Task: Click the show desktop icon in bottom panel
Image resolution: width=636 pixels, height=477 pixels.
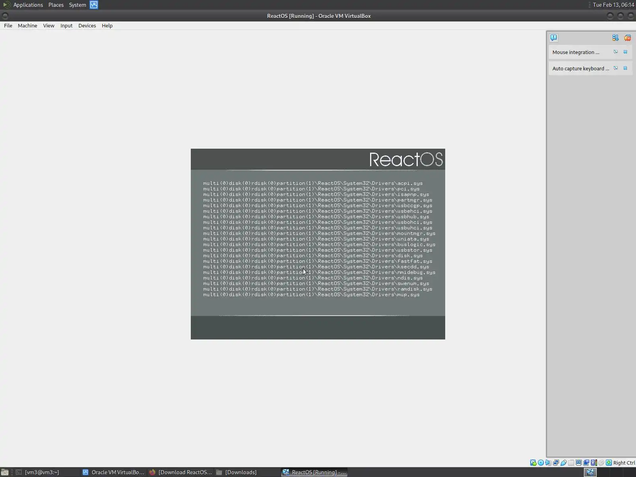Action: (x=5, y=472)
